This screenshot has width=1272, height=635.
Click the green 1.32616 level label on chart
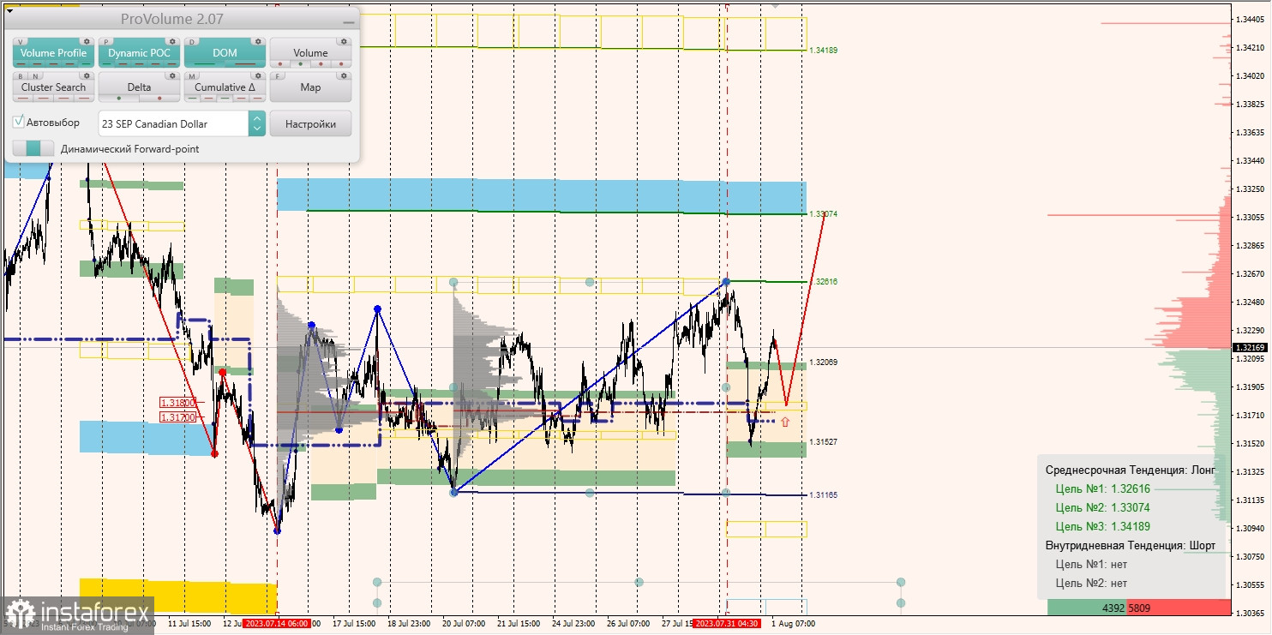point(824,281)
